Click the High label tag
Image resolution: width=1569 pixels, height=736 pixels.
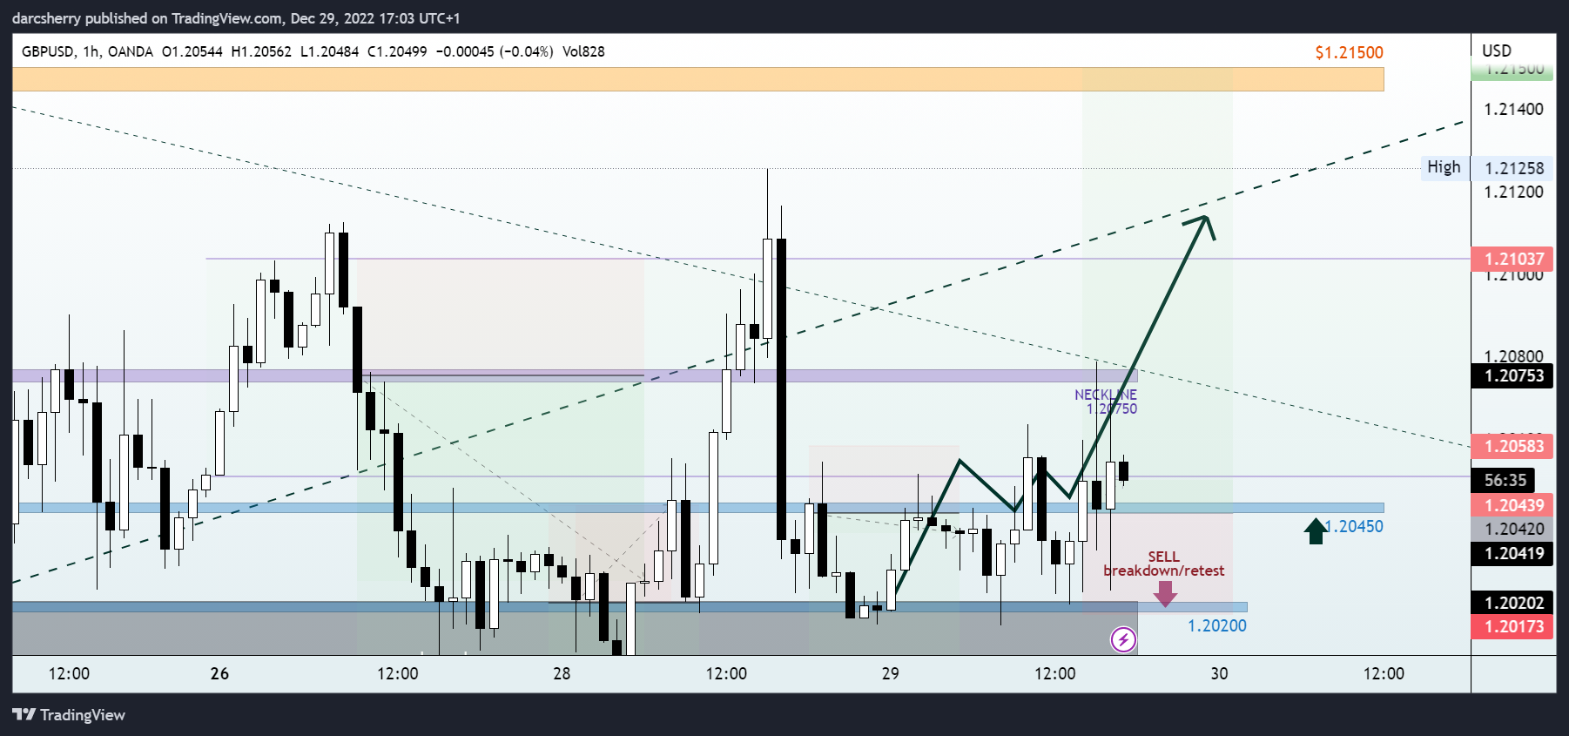1444,167
